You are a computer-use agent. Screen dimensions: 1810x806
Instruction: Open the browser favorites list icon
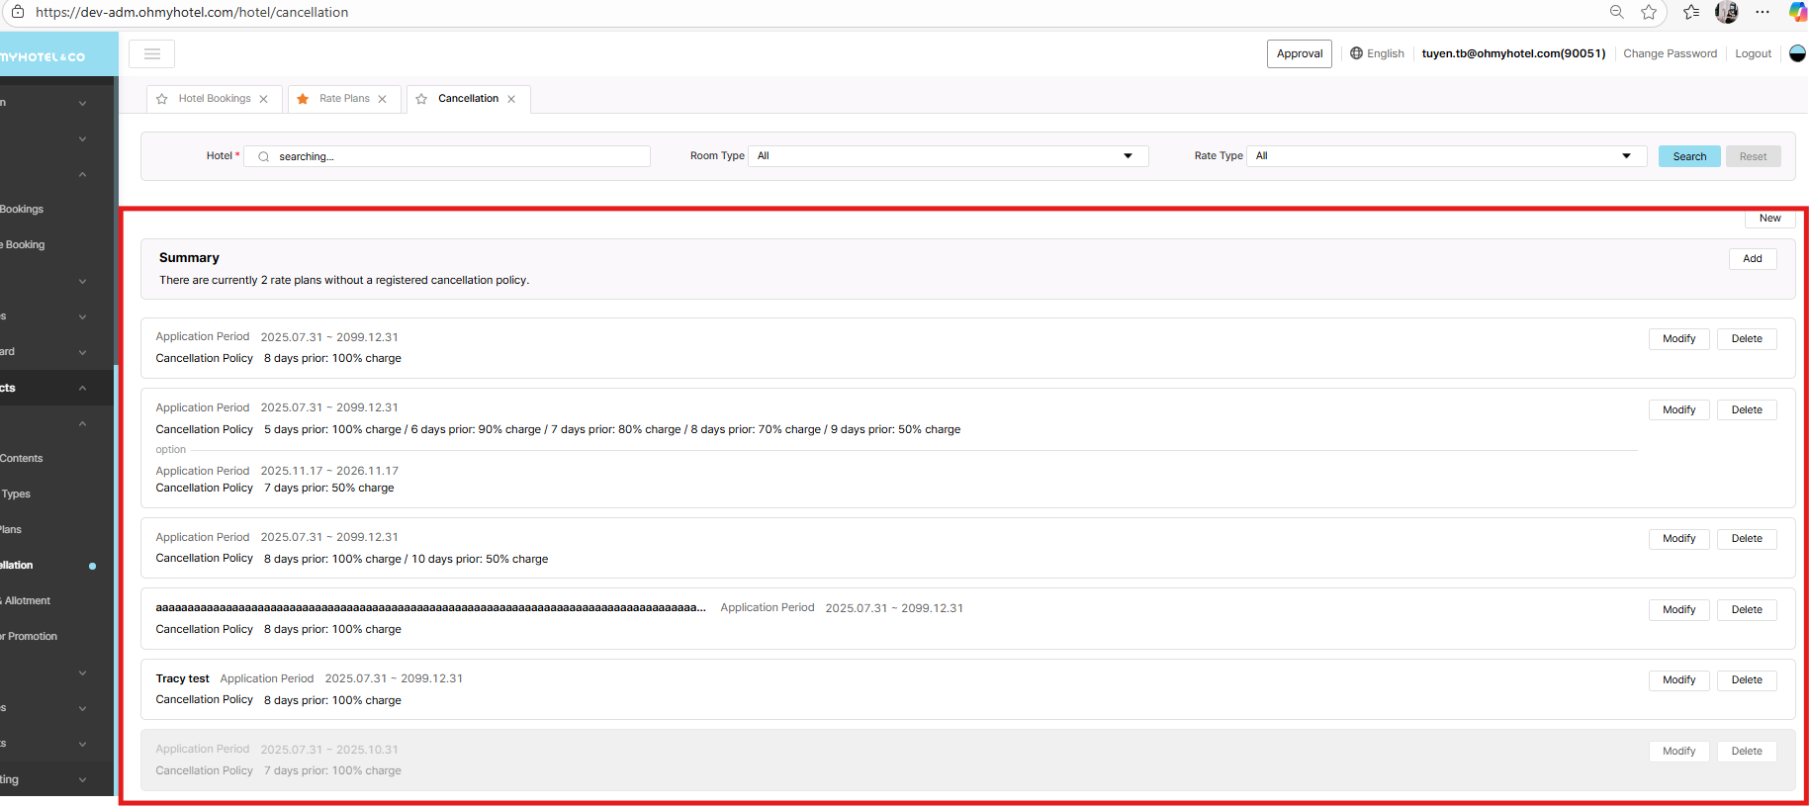[x=1691, y=12]
